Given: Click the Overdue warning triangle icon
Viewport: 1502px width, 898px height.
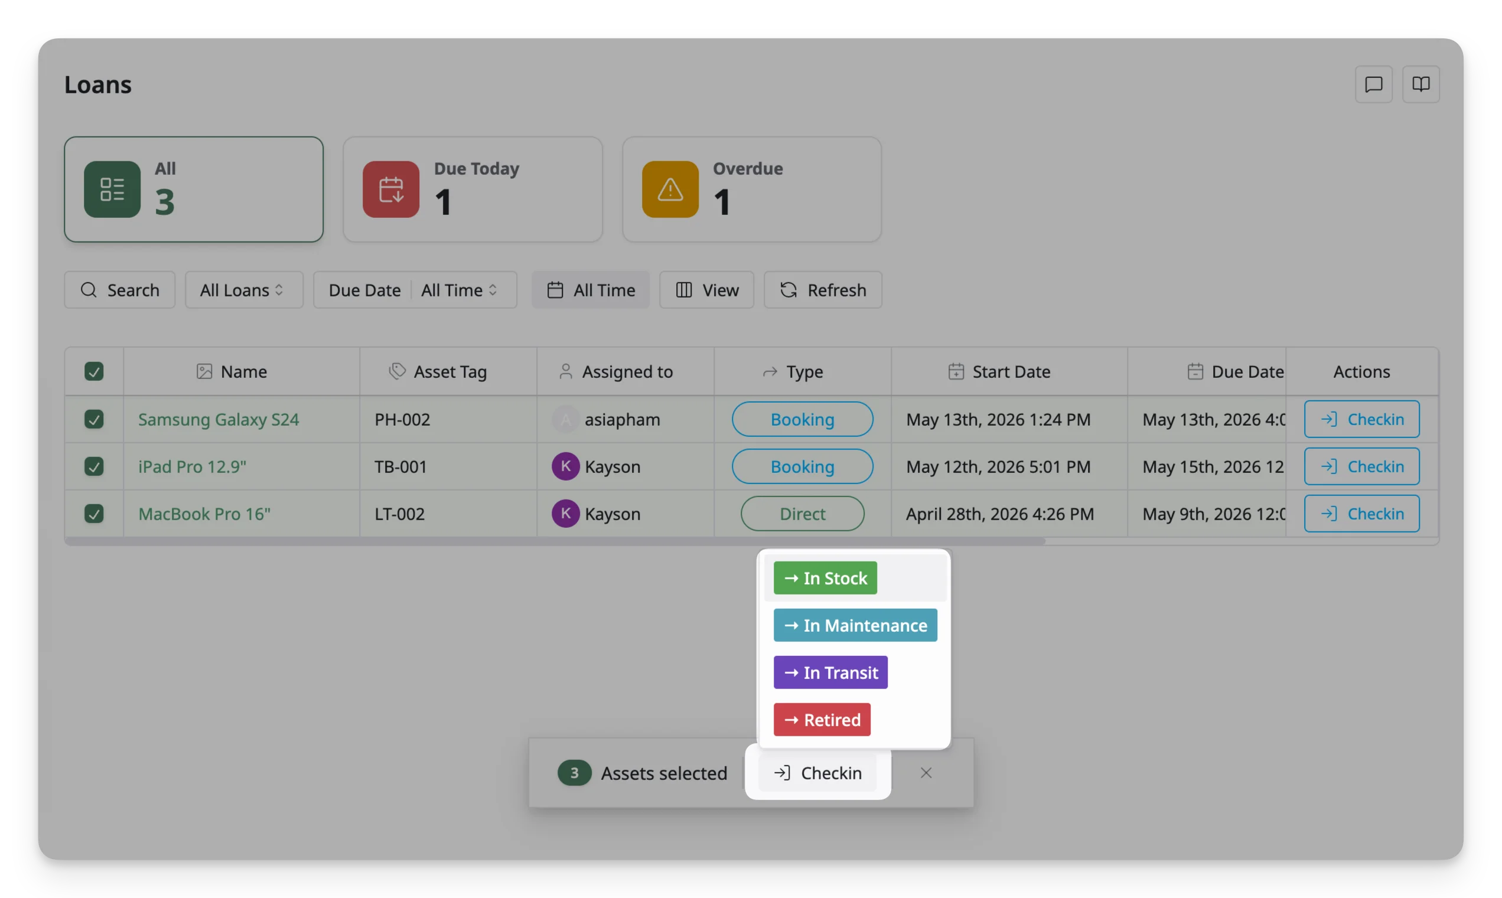Looking at the screenshot, I should click(670, 190).
